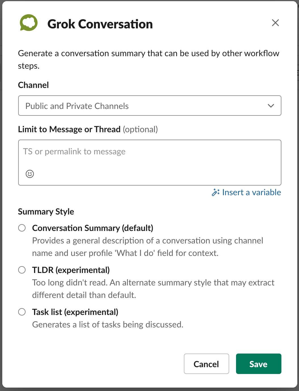Open the emoji picker smiley icon
The height and width of the screenshot is (391, 299).
pyautogui.click(x=30, y=174)
